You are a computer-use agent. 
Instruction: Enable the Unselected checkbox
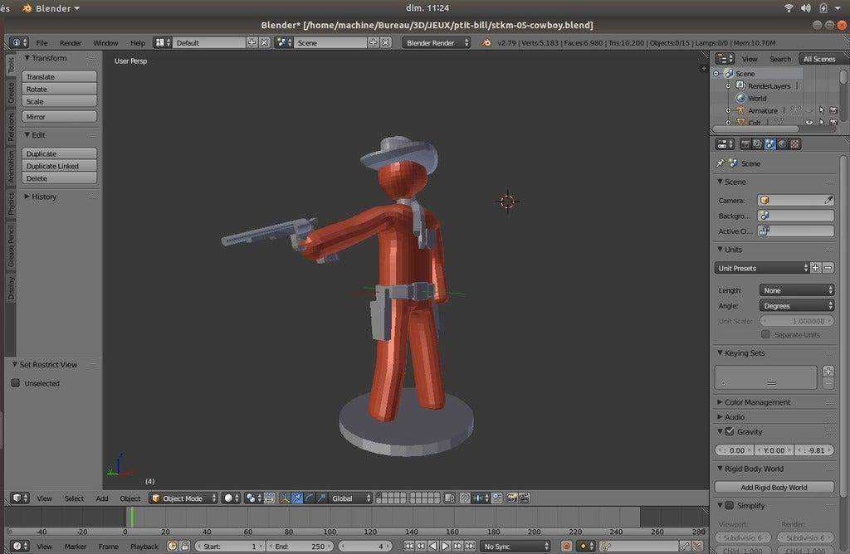16,383
